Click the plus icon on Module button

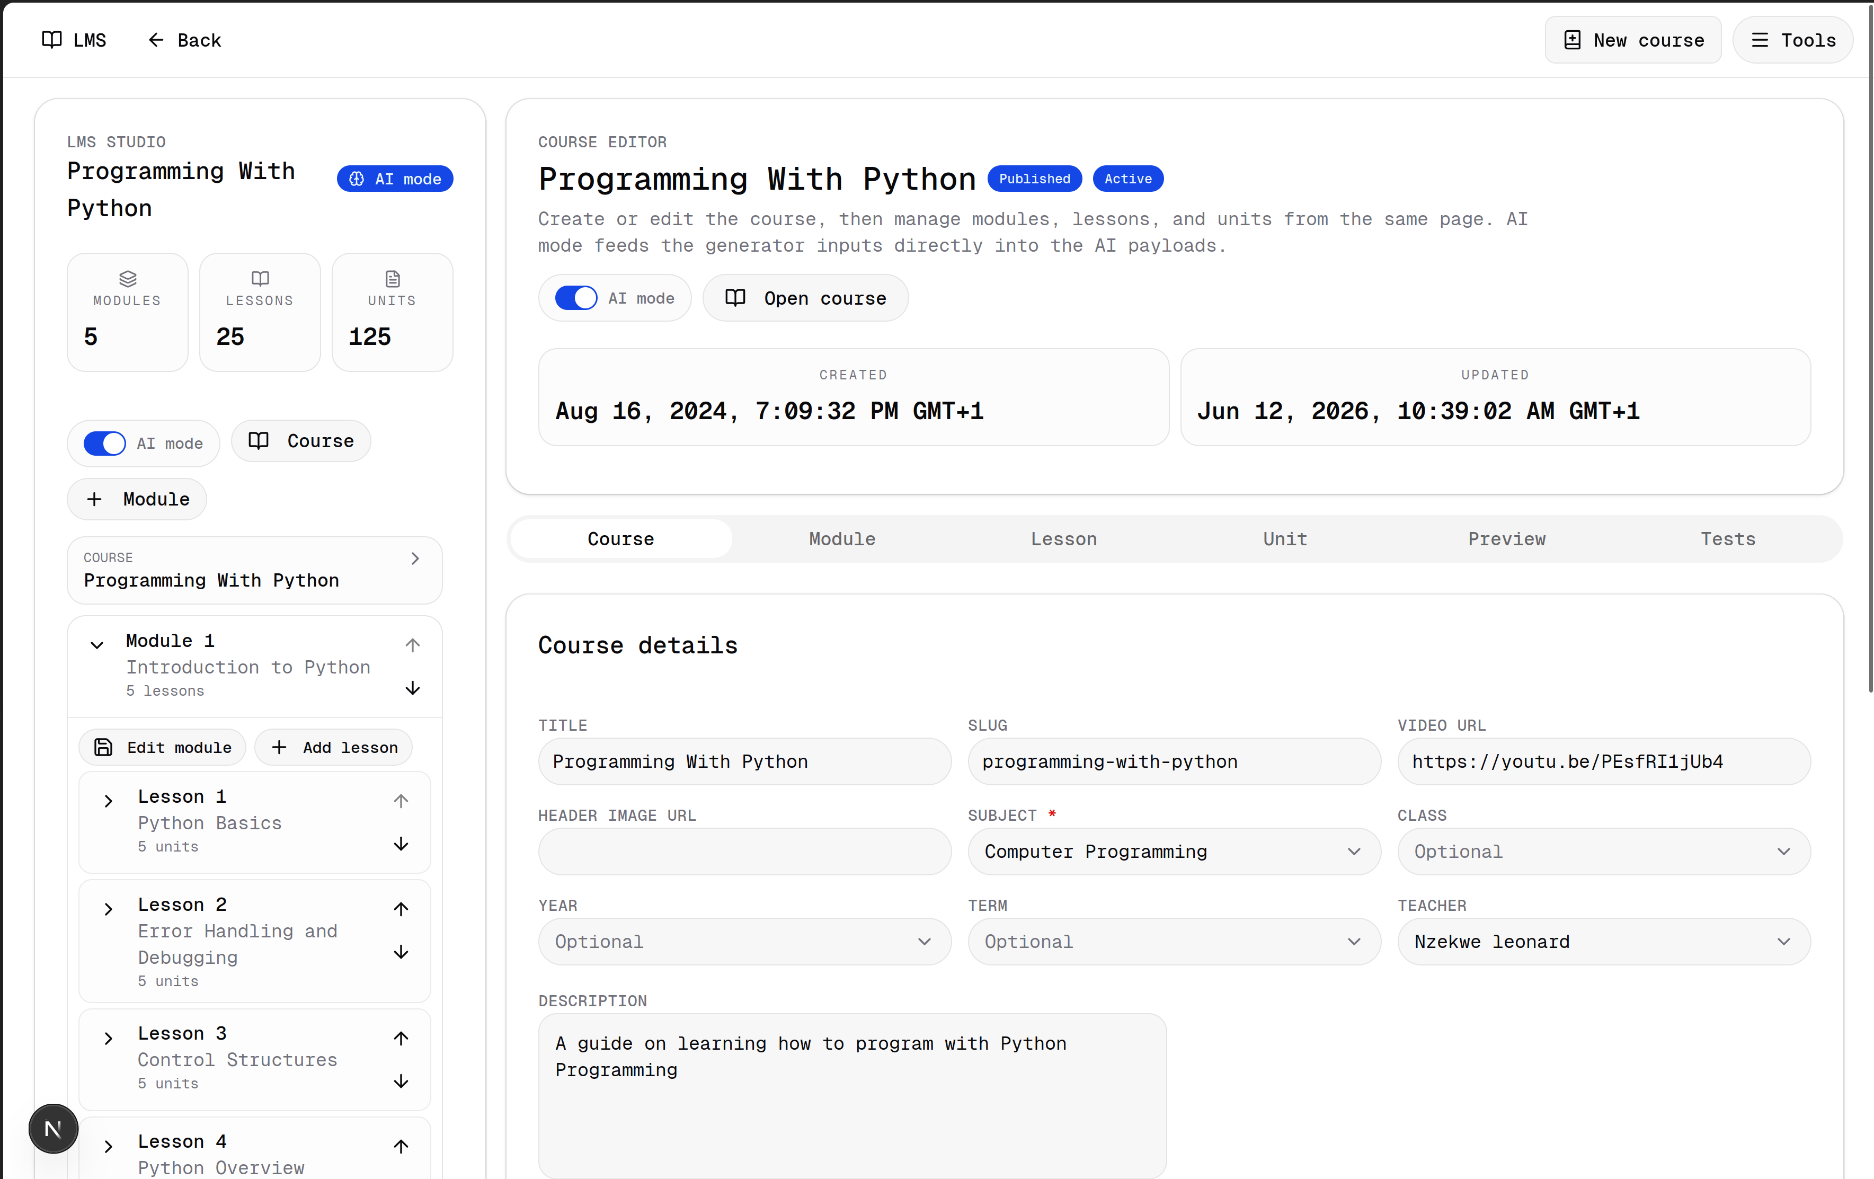(94, 499)
